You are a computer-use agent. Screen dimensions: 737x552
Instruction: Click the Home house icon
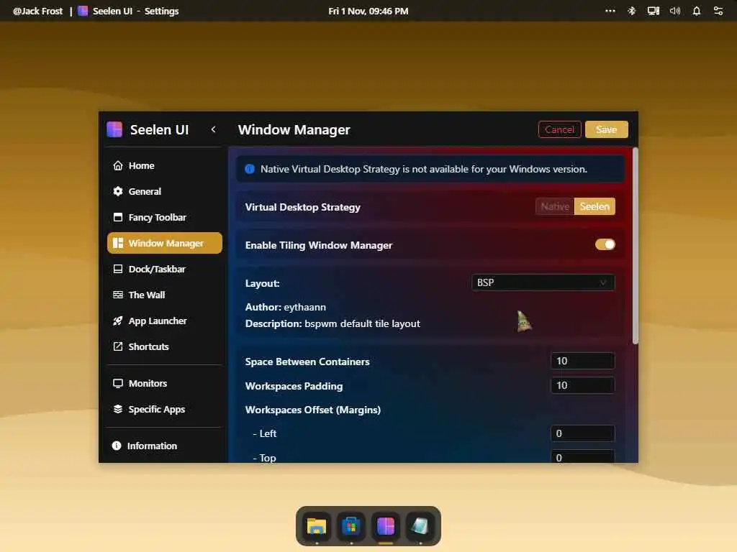pyautogui.click(x=118, y=166)
